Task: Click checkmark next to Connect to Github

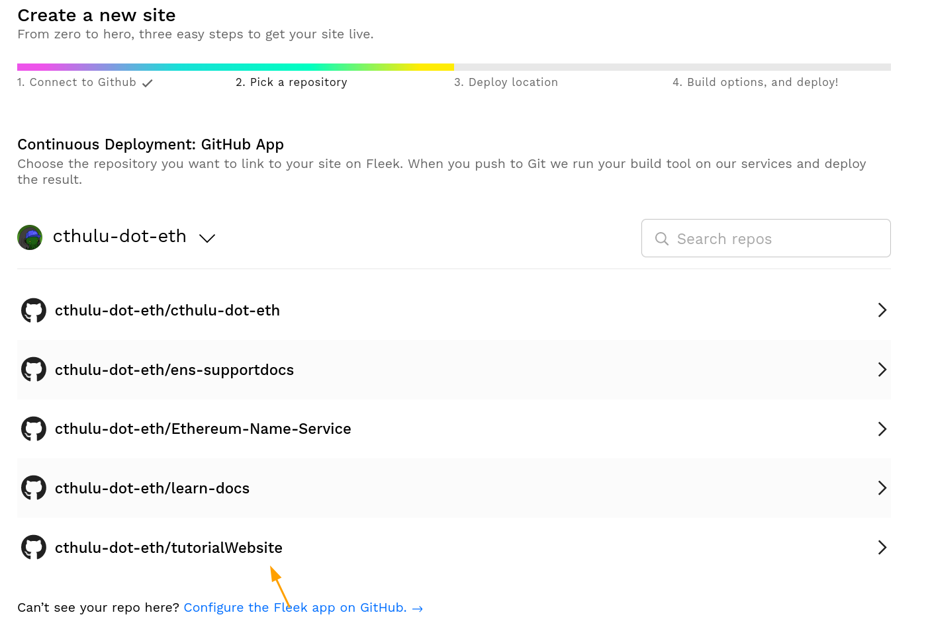Action: coord(148,83)
